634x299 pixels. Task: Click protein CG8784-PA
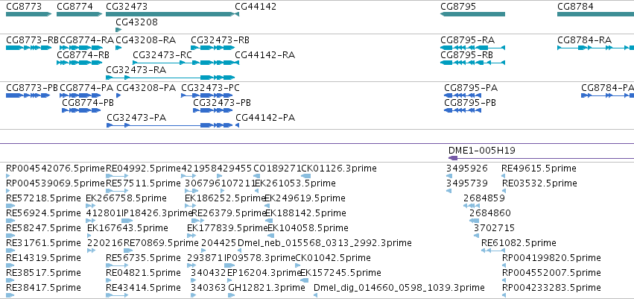tap(607, 95)
